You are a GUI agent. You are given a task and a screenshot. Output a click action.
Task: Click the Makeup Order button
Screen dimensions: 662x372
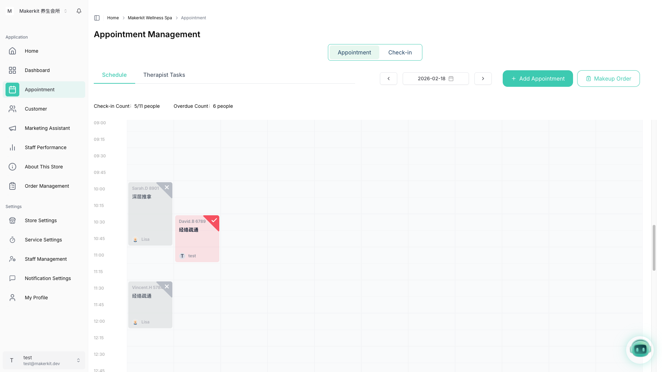point(608,79)
